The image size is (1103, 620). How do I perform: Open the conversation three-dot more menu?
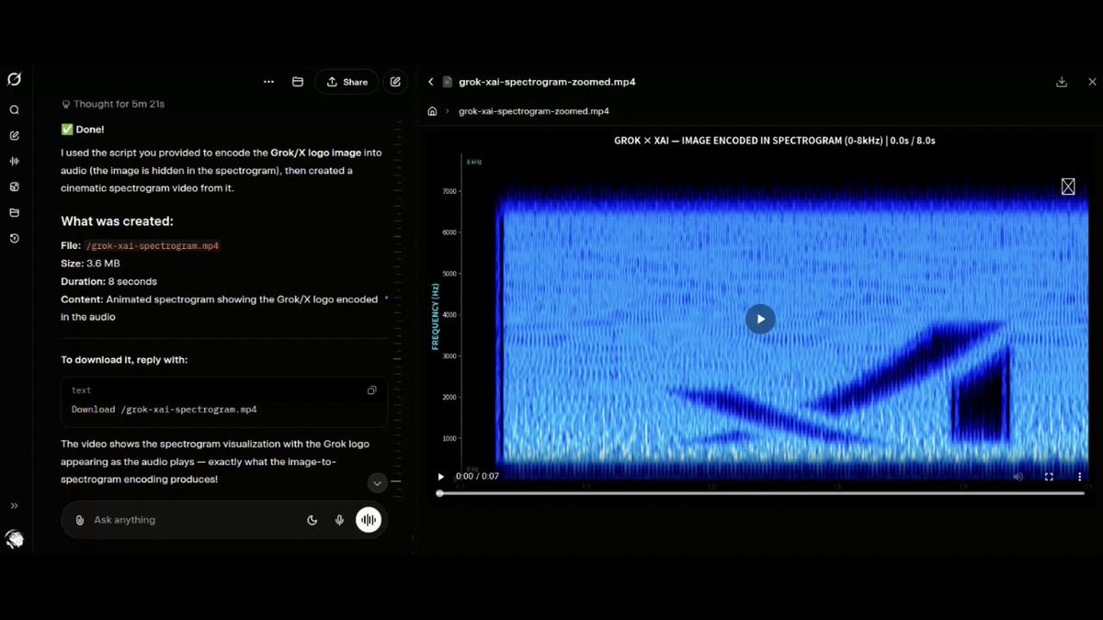pyautogui.click(x=268, y=82)
